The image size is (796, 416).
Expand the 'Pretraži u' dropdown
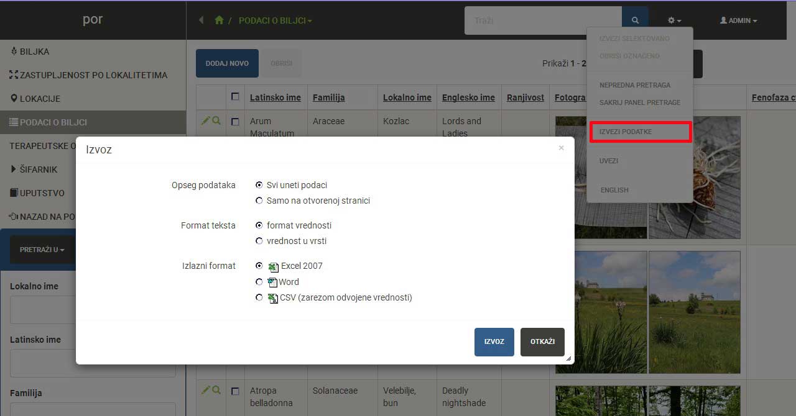pyautogui.click(x=42, y=250)
